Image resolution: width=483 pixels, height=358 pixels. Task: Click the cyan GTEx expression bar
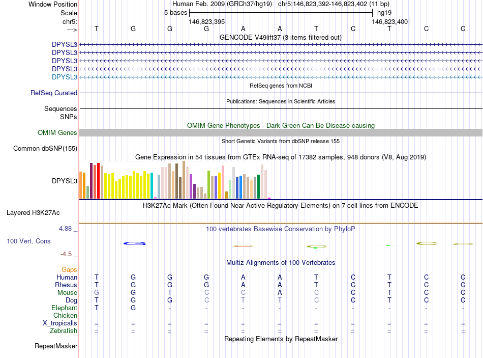pyautogui.click(x=152, y=186)
